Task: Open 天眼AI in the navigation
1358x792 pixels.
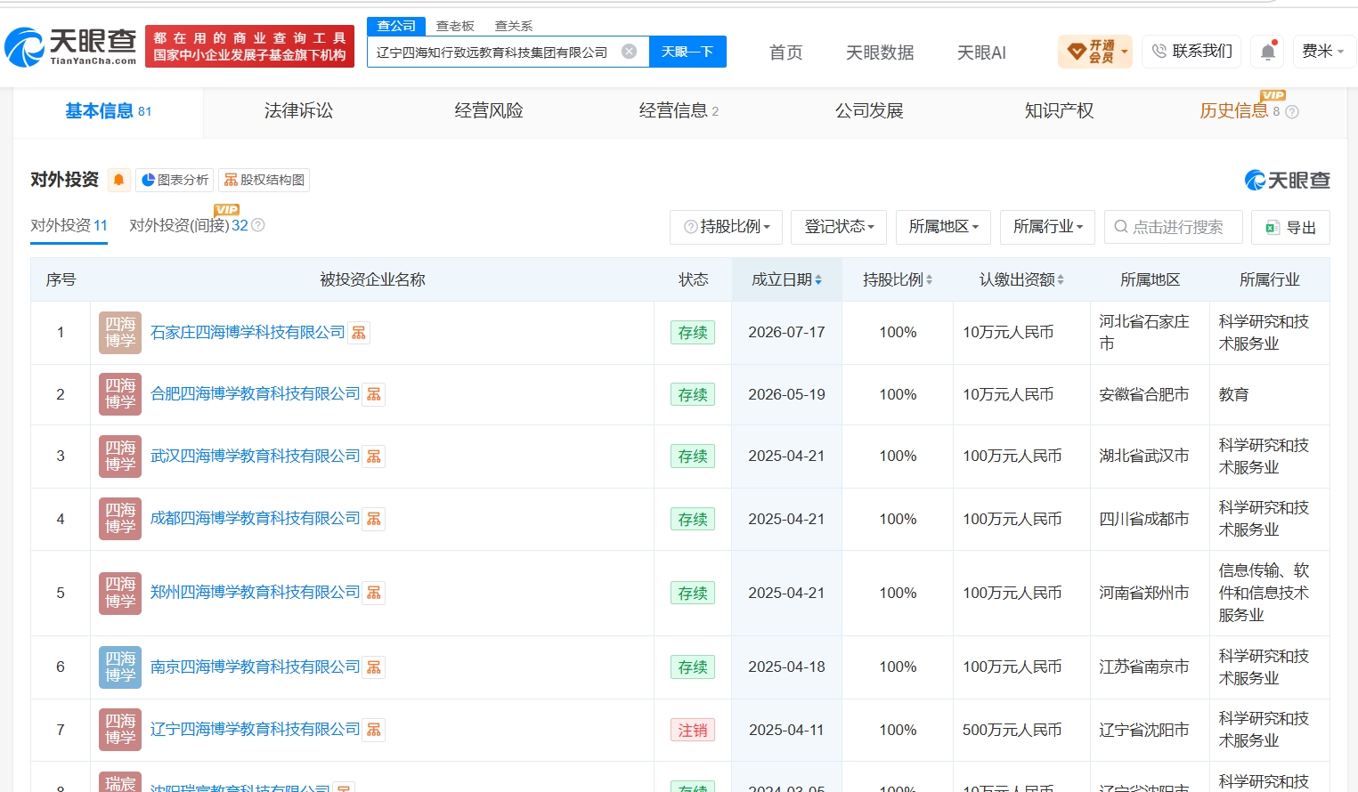Action: tap(981, 53)
